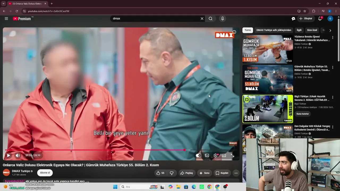The width and height of the screenshot is (340, 191).
Task: Open the DMAX Turkiye channel name
Action: click(x=21, y=171)
